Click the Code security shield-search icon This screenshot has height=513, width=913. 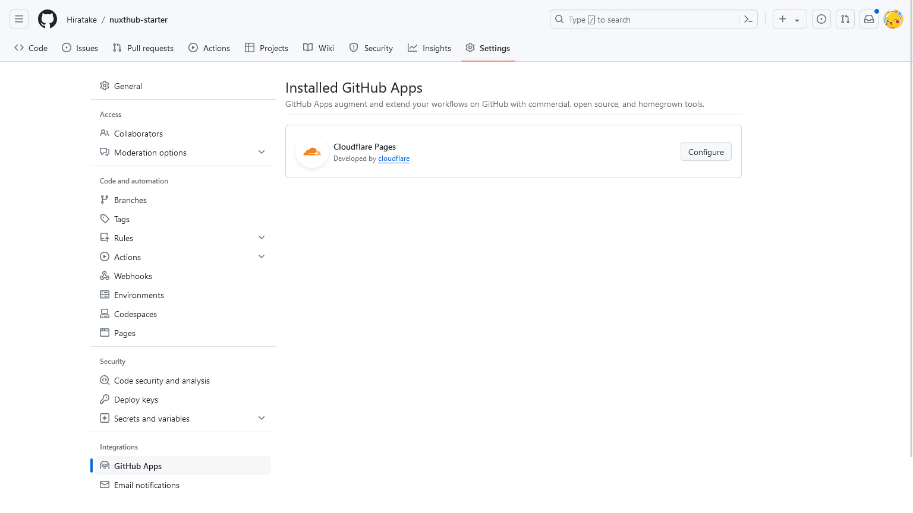pyautogui.click(x=105, y=380)
